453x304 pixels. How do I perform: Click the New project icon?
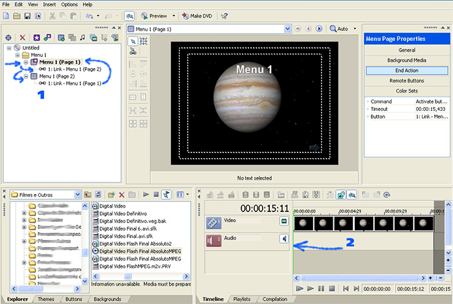tap(6, 16)
